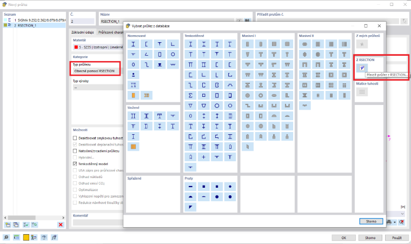The image size is (411, 244).
Task: Enable Deaktivovat smykovou tuhost checkbox
Action: 75,138
